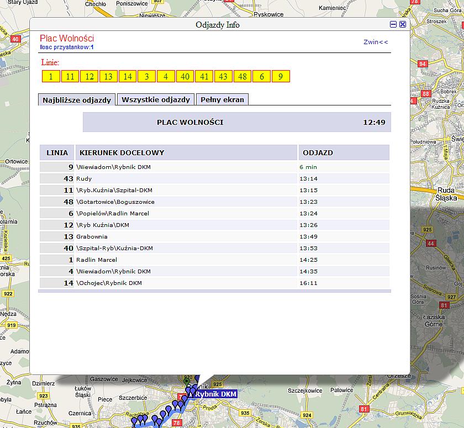Click road 922 badge on map
Screen dimensions: 464x428
coord(8,294)
